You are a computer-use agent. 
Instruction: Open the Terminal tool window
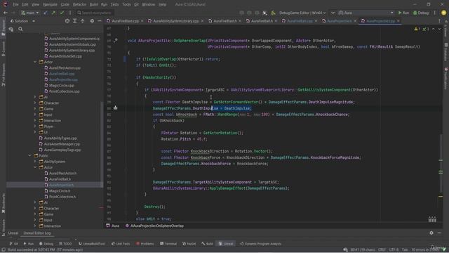pyautogui.click(x=168, y=244)
